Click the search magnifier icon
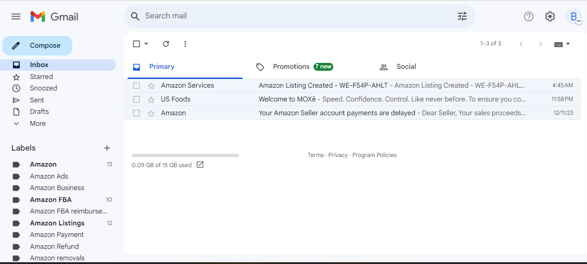Viewport: 587px width, 264px height. (x=135, y=17)
